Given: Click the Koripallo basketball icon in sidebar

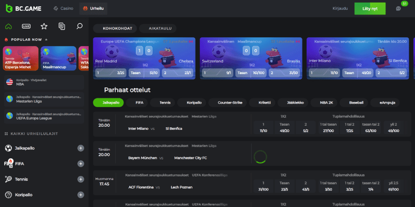Looking at the screenshot, I should [x=8, y=195].
